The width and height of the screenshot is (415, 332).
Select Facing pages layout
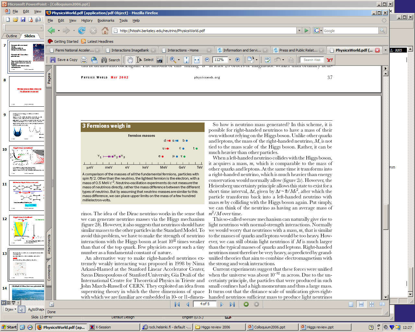pyautogui.click(x=382, y=304)
